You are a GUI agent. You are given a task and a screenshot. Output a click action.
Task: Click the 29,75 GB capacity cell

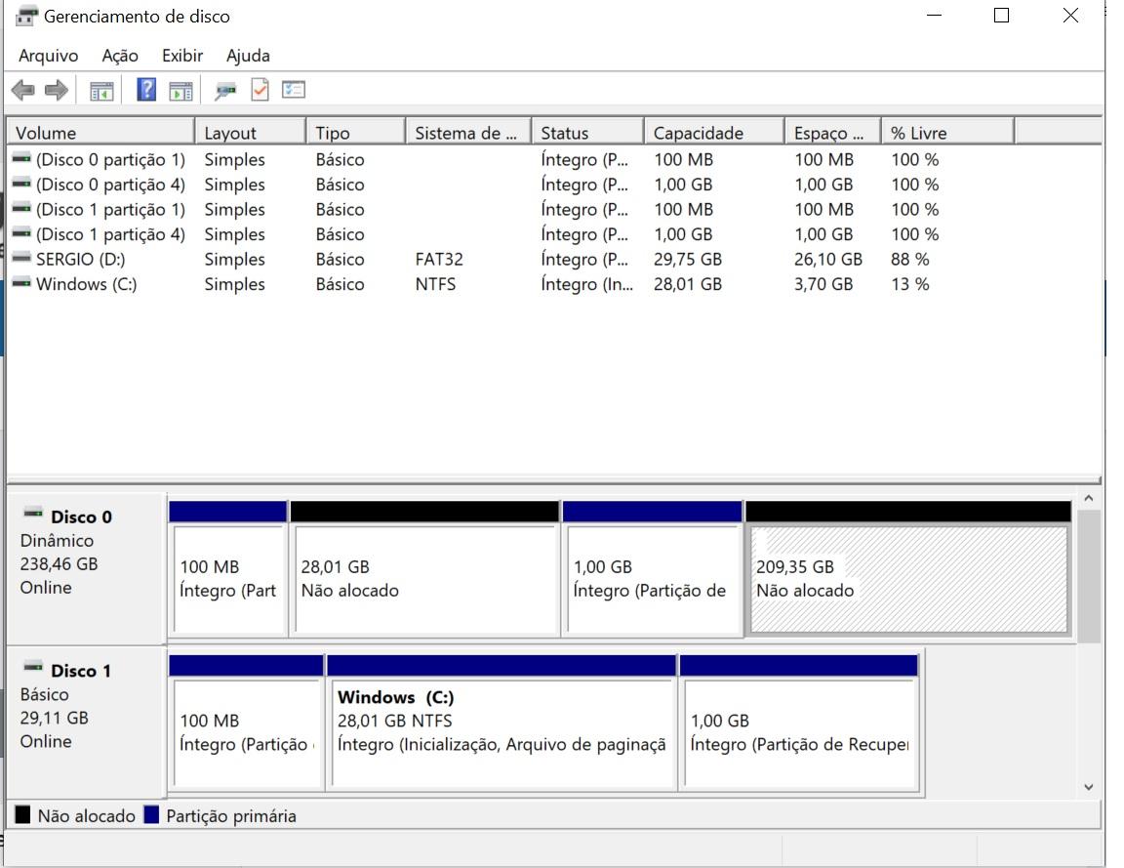[x=688, y=259]
